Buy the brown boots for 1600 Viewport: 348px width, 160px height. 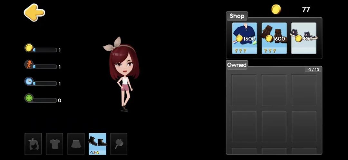274,38
